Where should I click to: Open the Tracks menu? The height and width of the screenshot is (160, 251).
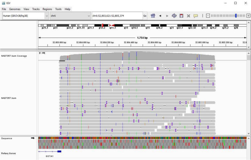point(36,9)
